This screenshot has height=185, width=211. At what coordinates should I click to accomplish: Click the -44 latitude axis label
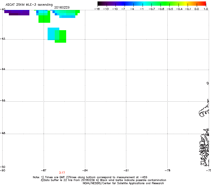(x=3, y=69)
